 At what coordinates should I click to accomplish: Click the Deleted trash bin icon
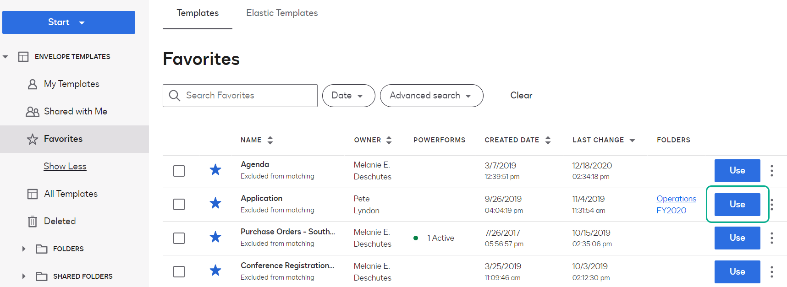33,222
